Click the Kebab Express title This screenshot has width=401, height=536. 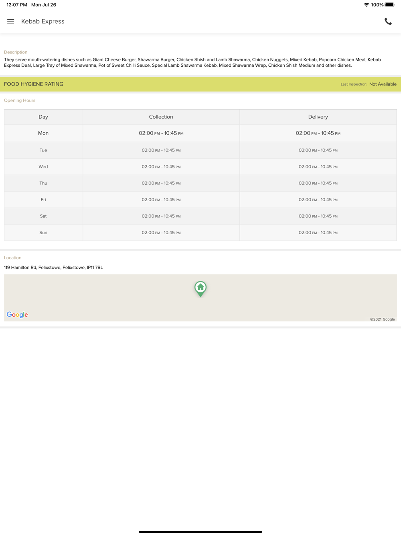[x=43, y=21]
